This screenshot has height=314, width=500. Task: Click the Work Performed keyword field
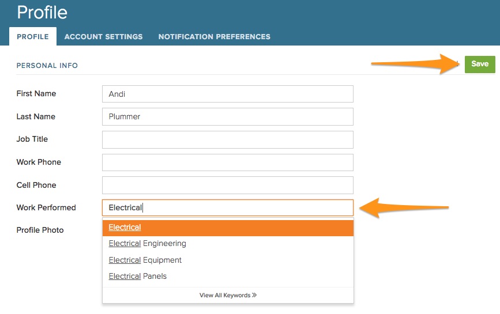(227, 207)
